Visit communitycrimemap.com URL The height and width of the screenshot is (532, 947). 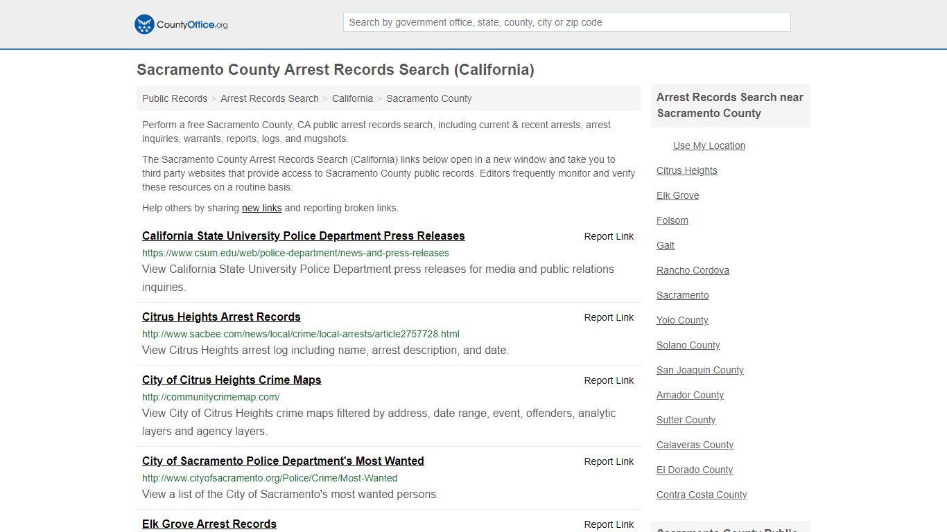click(x=211, y=397)
